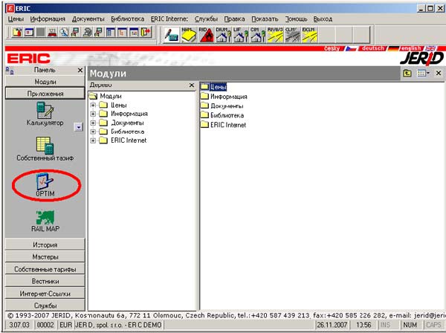The width and height of the screenshot is (446, 333).
Task: Launch the Собственный тариф application
Action: point(45,149)
